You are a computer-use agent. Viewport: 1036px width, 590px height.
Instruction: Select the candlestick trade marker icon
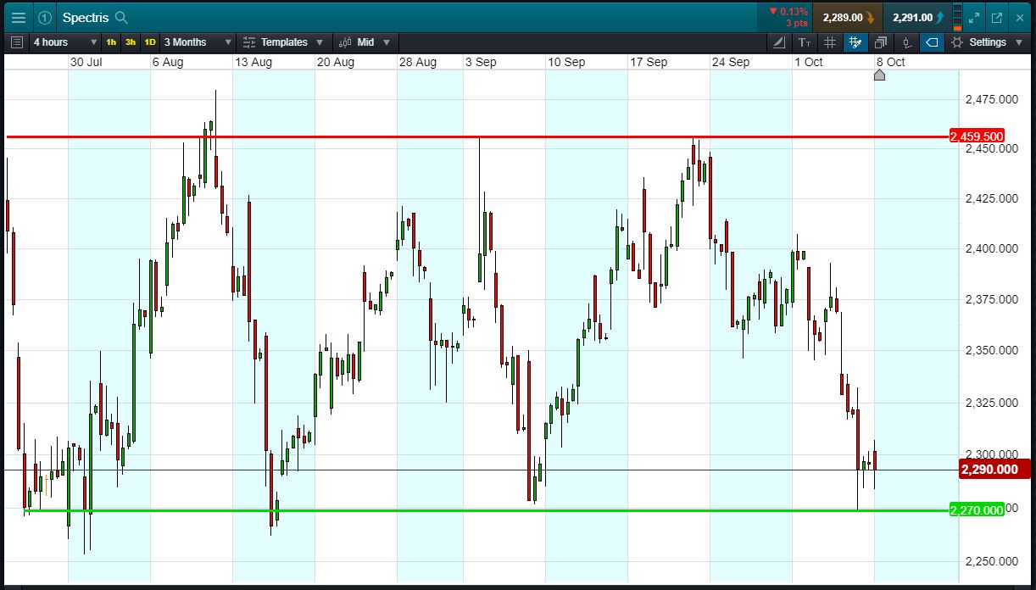tap(906, 42)
